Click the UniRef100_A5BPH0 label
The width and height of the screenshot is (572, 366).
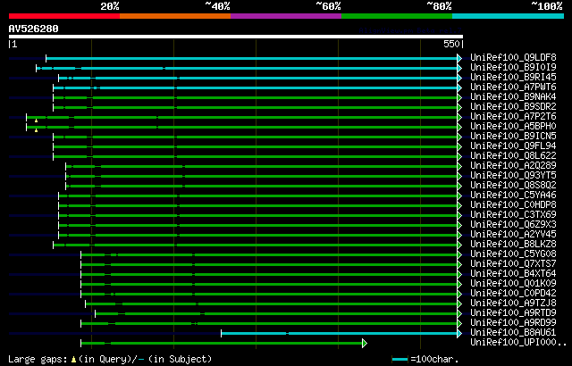tap(513, 127)
